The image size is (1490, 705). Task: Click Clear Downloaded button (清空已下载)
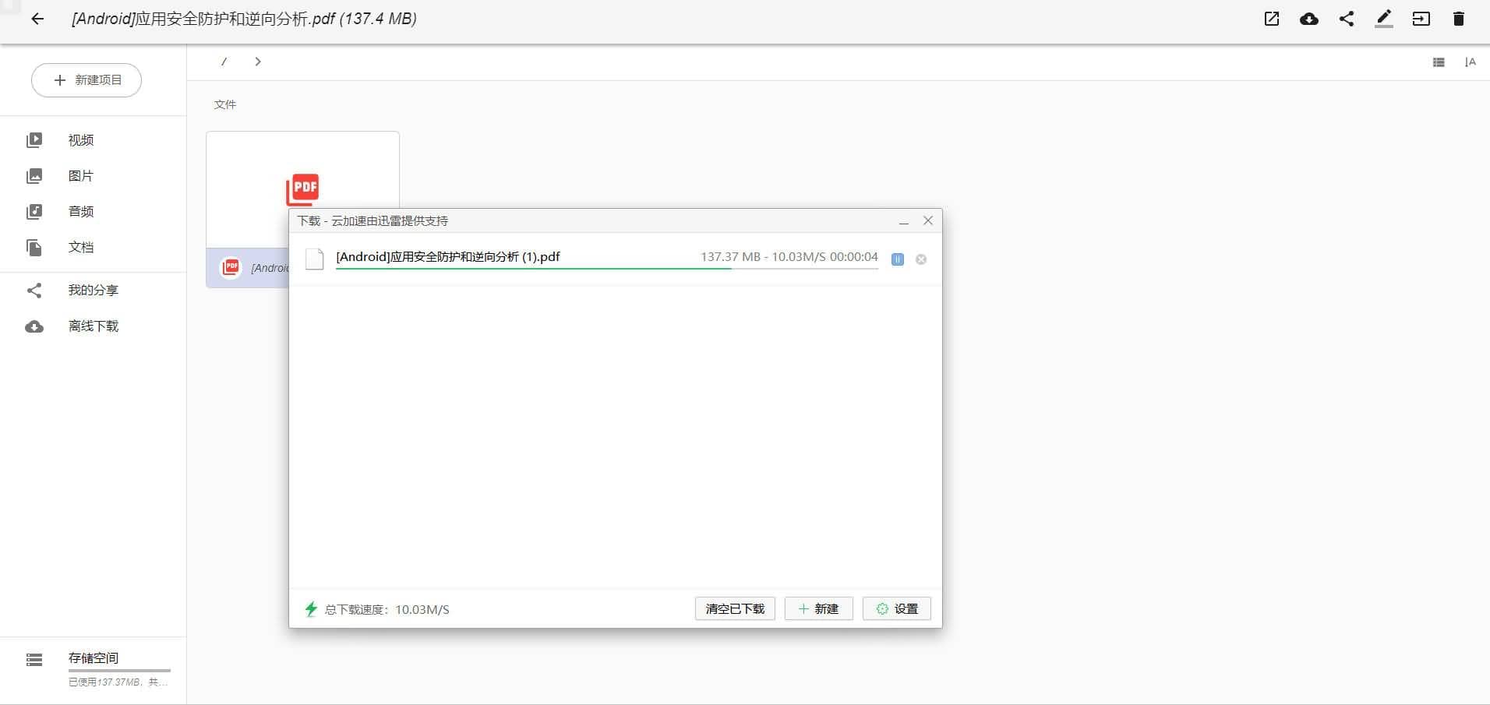pyautogui.click(x=735, y=608)
